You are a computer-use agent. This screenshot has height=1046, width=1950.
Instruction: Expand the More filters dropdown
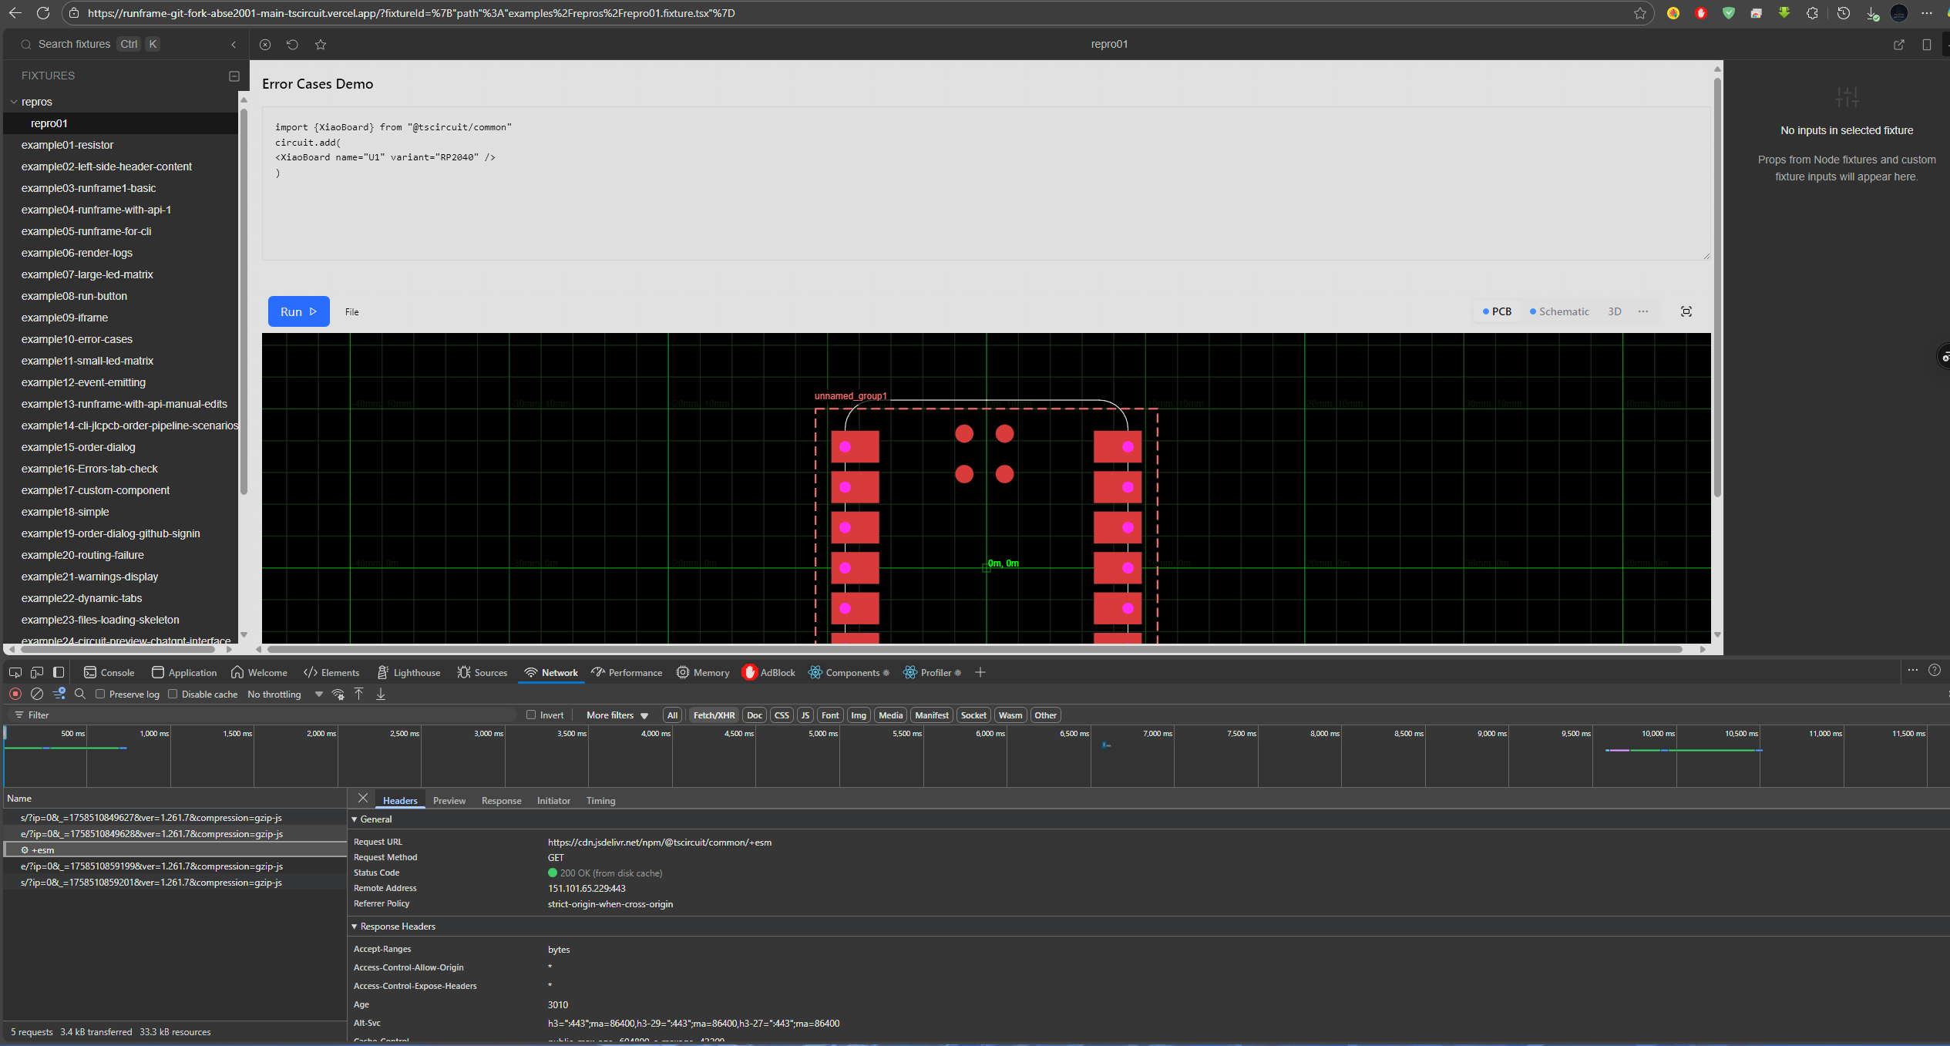(617, 715)
